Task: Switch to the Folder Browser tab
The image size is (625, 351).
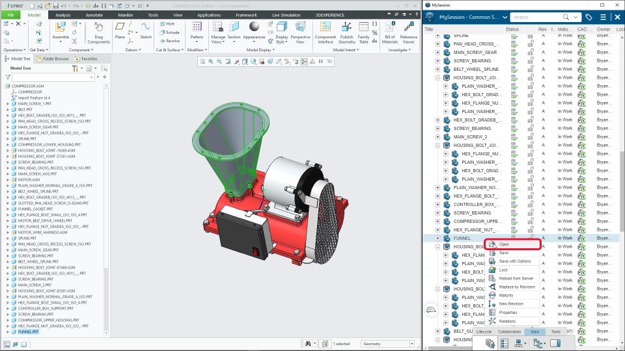Action: (x=52, y=58)
